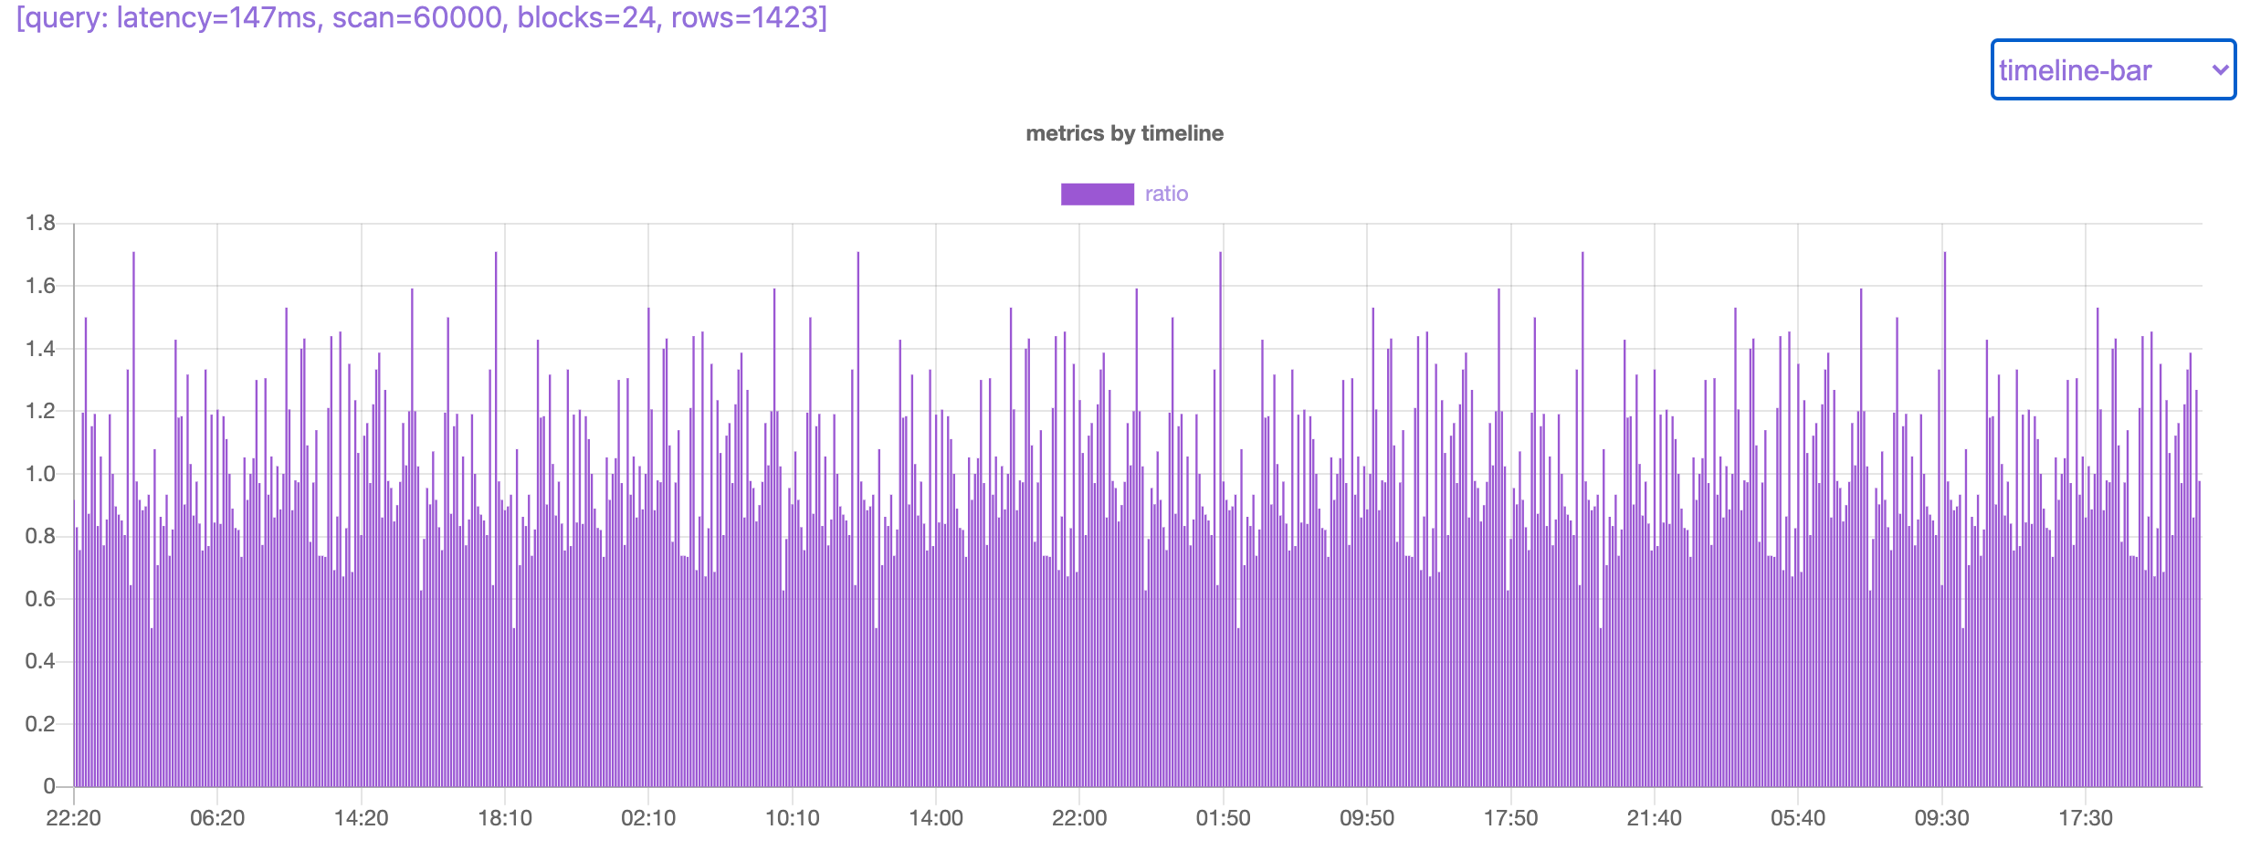2250x851 pixels.
Task: Click the dropdown chevron arrow
Action: coord(2220,69)
